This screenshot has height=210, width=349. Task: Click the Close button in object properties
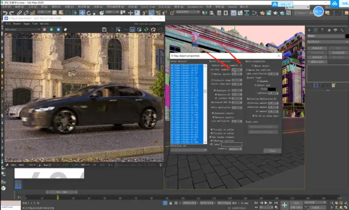(272, 151)
